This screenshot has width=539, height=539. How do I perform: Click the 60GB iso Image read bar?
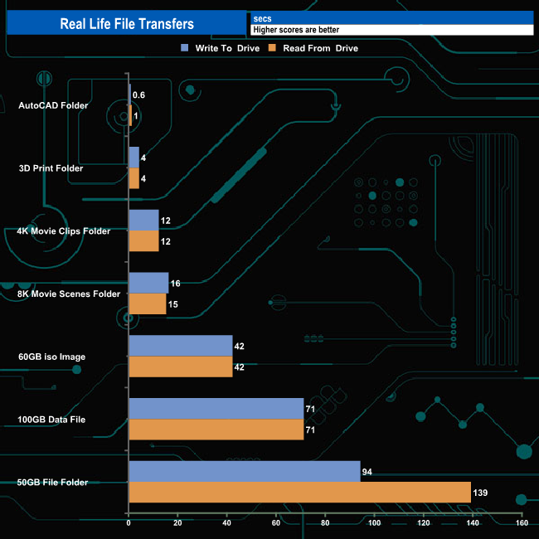coord(181,367)
